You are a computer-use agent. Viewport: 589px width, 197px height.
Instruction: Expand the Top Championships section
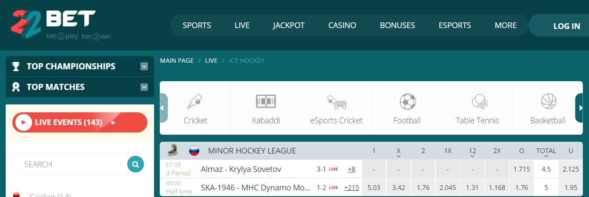pyautogui.click(x=144, y=67)
